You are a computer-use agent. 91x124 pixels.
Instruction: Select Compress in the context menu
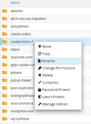[58, 83]
